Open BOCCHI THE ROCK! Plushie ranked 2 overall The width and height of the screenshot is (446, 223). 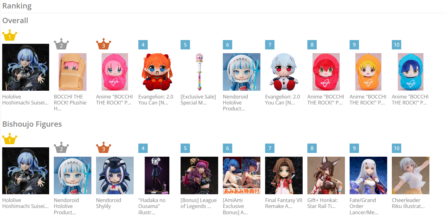[70, 103]
